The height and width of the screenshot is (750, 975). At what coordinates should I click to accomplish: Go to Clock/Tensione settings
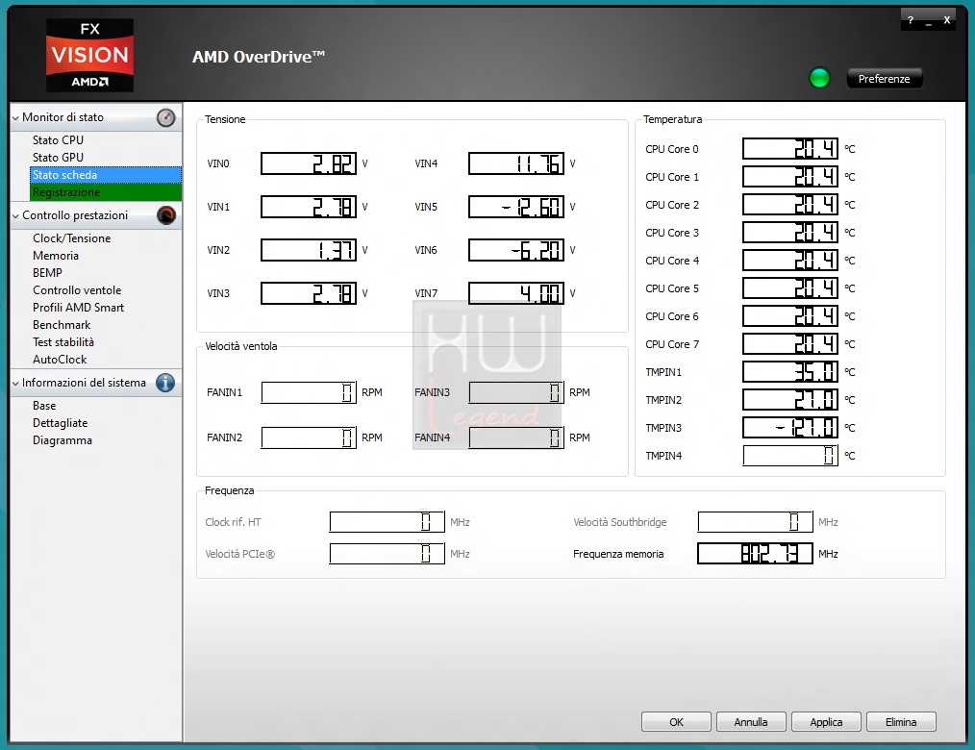pyautogui.click(x=71, y=238)
